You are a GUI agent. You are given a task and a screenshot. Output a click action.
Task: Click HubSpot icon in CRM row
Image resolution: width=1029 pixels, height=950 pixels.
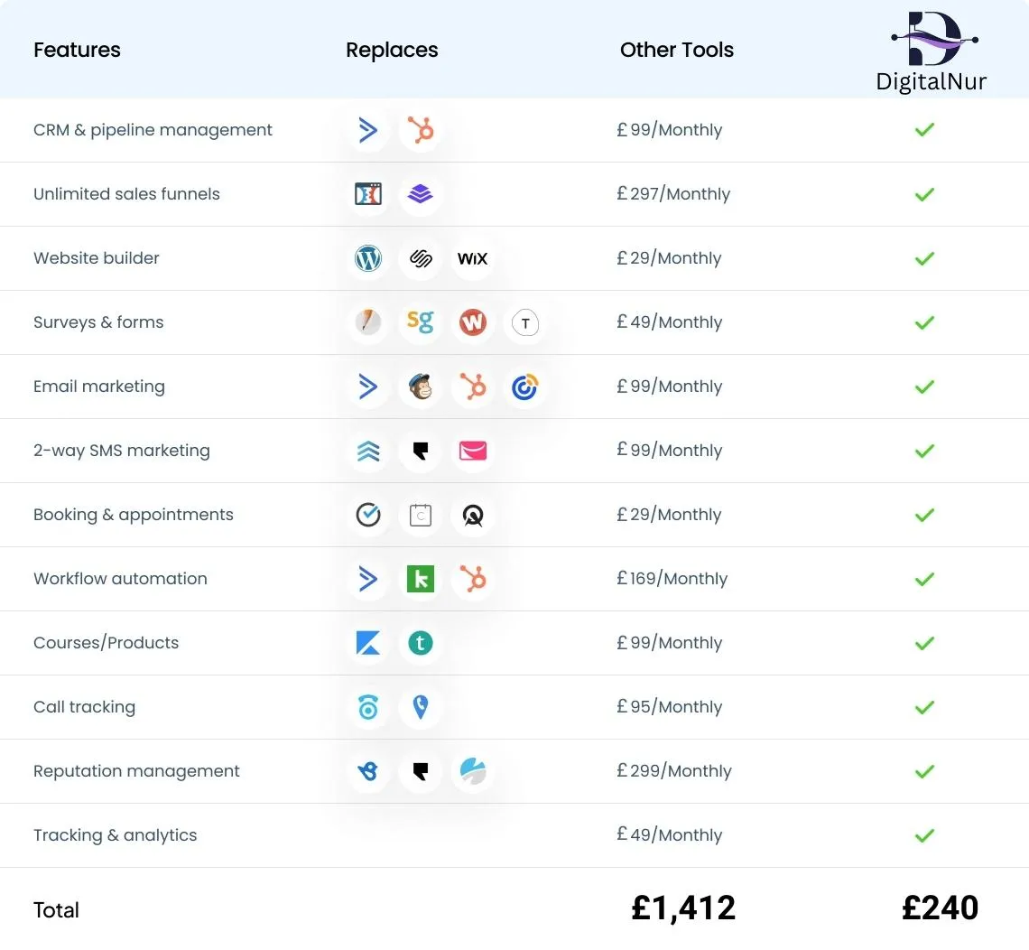pyautogui.click(x=420, y=130)
